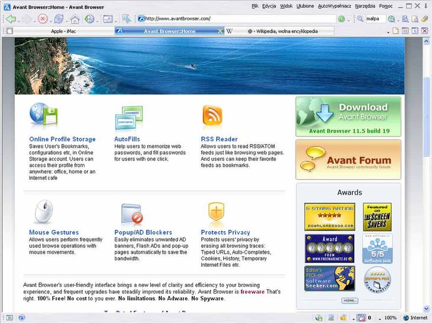
Task: Close the Avant Browser::Home tab
Action: (220, 31)
